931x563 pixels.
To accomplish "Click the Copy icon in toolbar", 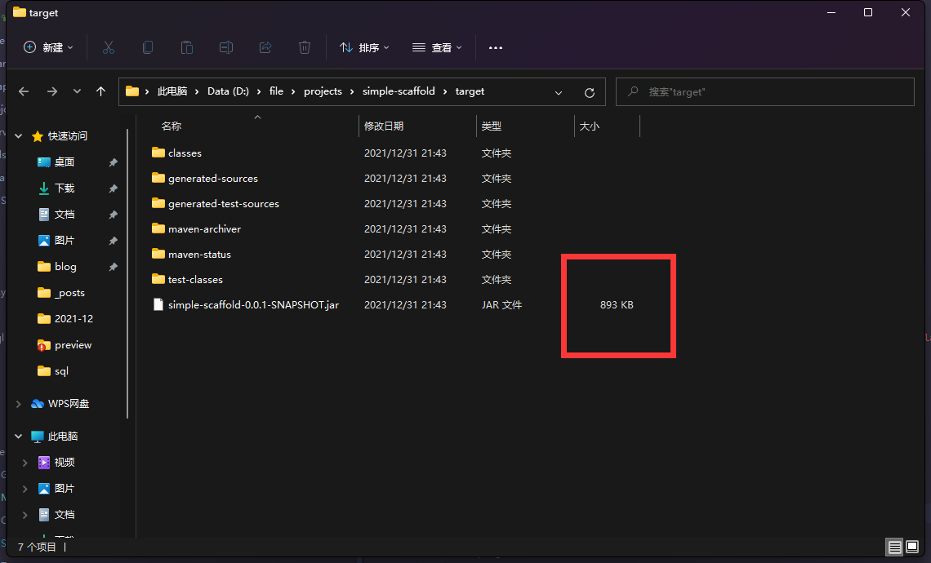I will [148, 47].
